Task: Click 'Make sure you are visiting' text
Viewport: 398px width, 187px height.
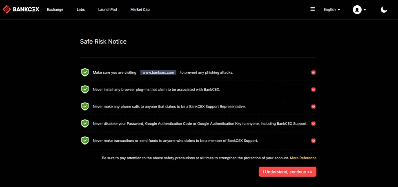Action: click(x=114, y=73)
